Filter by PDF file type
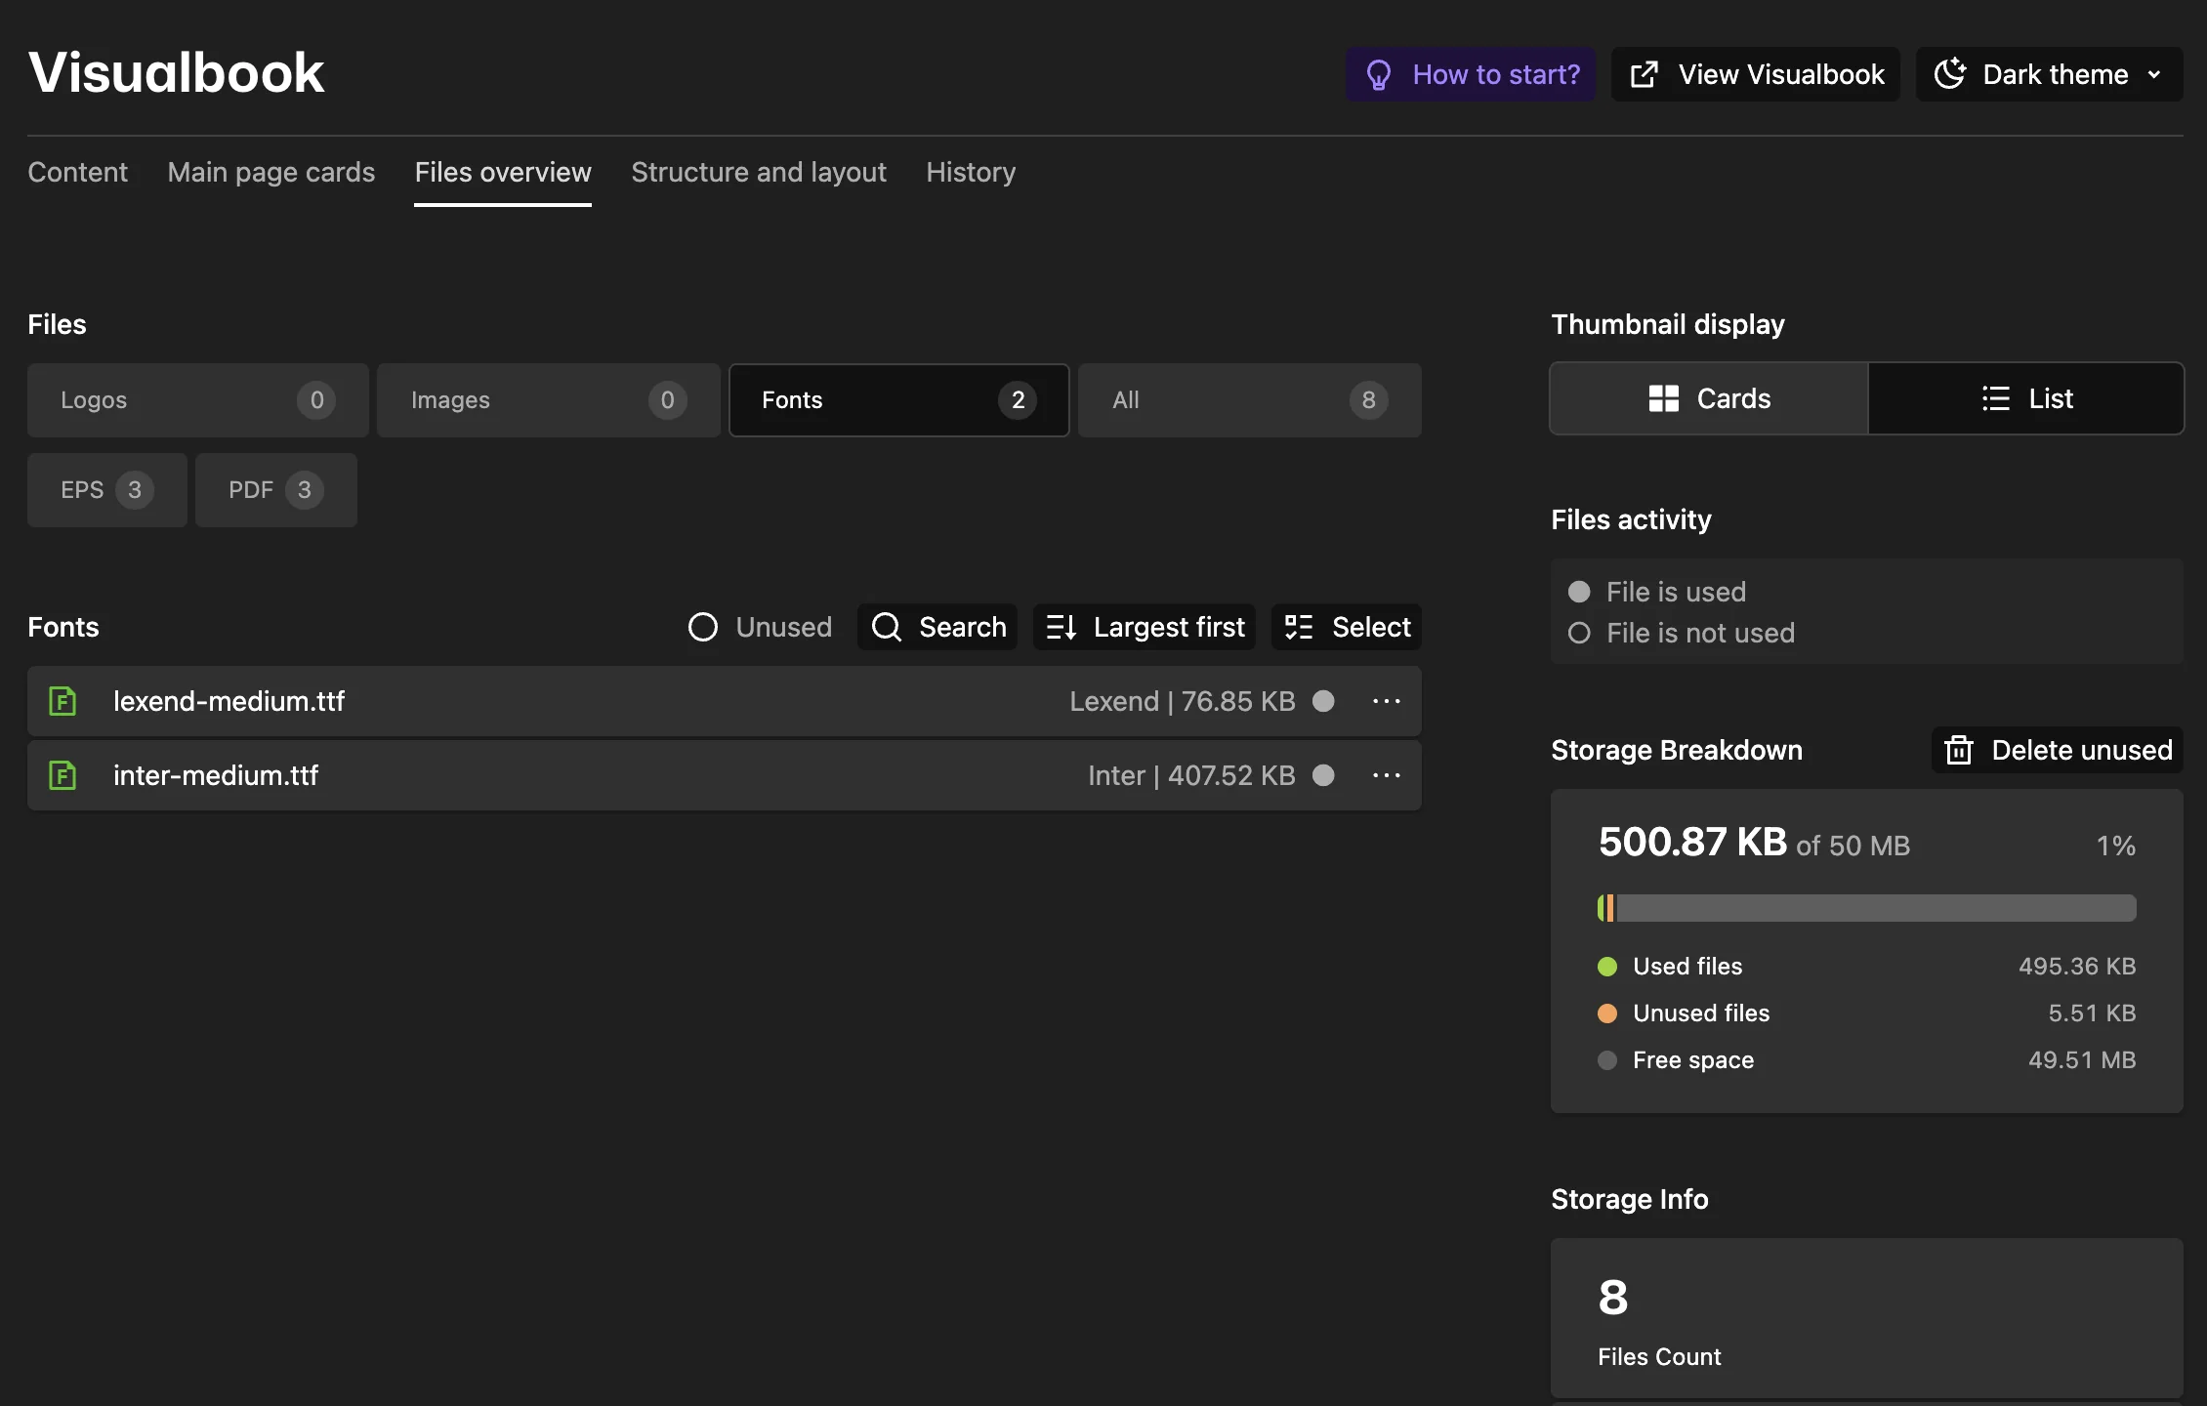 click(276, 490)
